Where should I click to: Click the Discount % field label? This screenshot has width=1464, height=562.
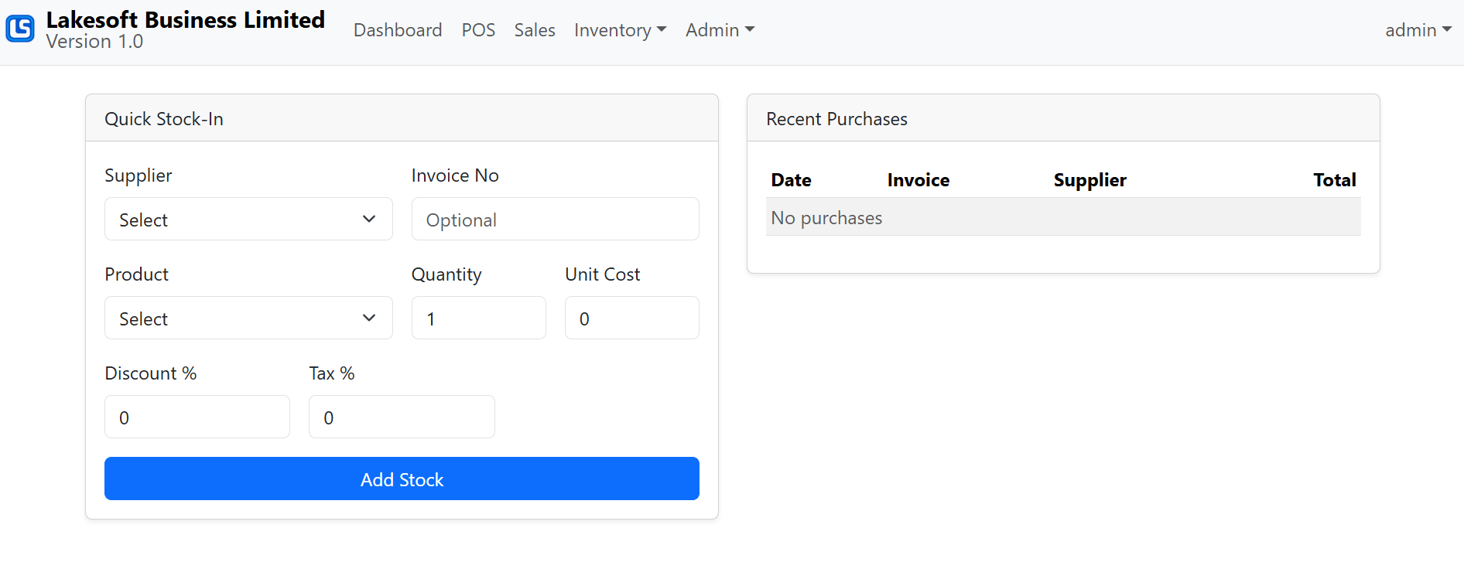coord(151,373)
